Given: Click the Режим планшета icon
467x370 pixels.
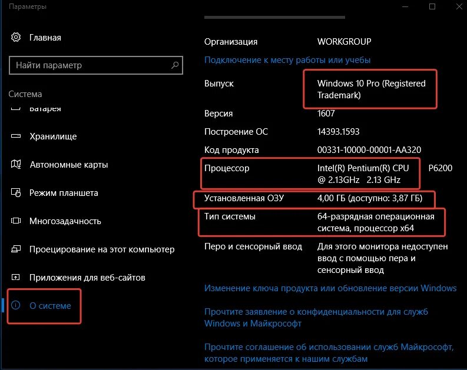Looking at the screenshot, I should [16, 192].
